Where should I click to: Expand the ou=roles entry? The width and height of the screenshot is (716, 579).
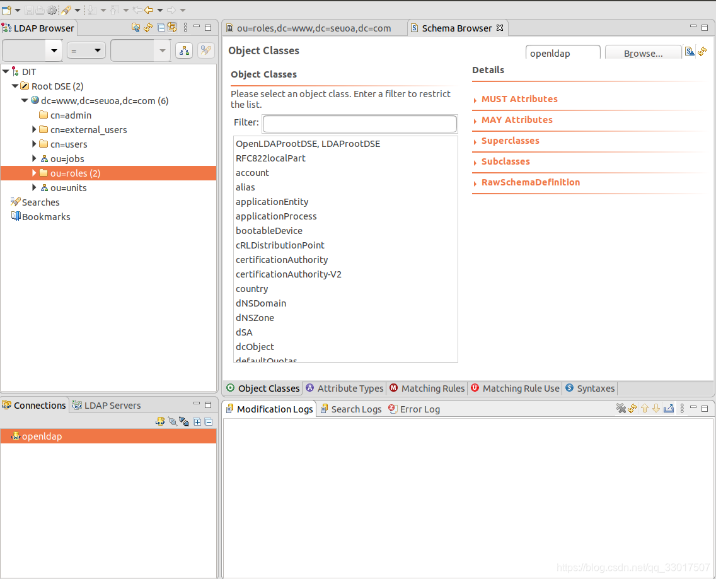[x=34, y=173]
